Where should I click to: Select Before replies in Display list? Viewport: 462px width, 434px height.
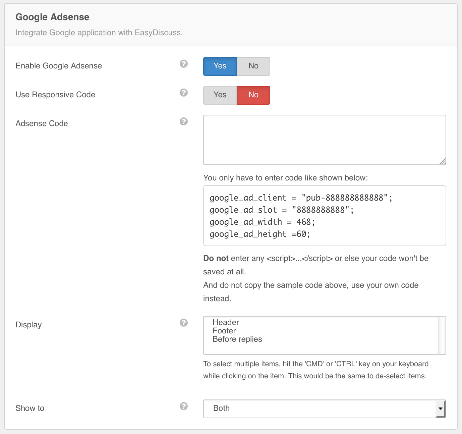click(x=237, y=339)
